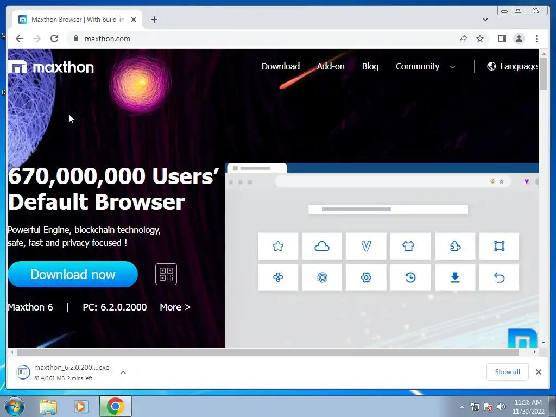Open the tab search chevron
This screenshot has height=417, width=556.
485,20
